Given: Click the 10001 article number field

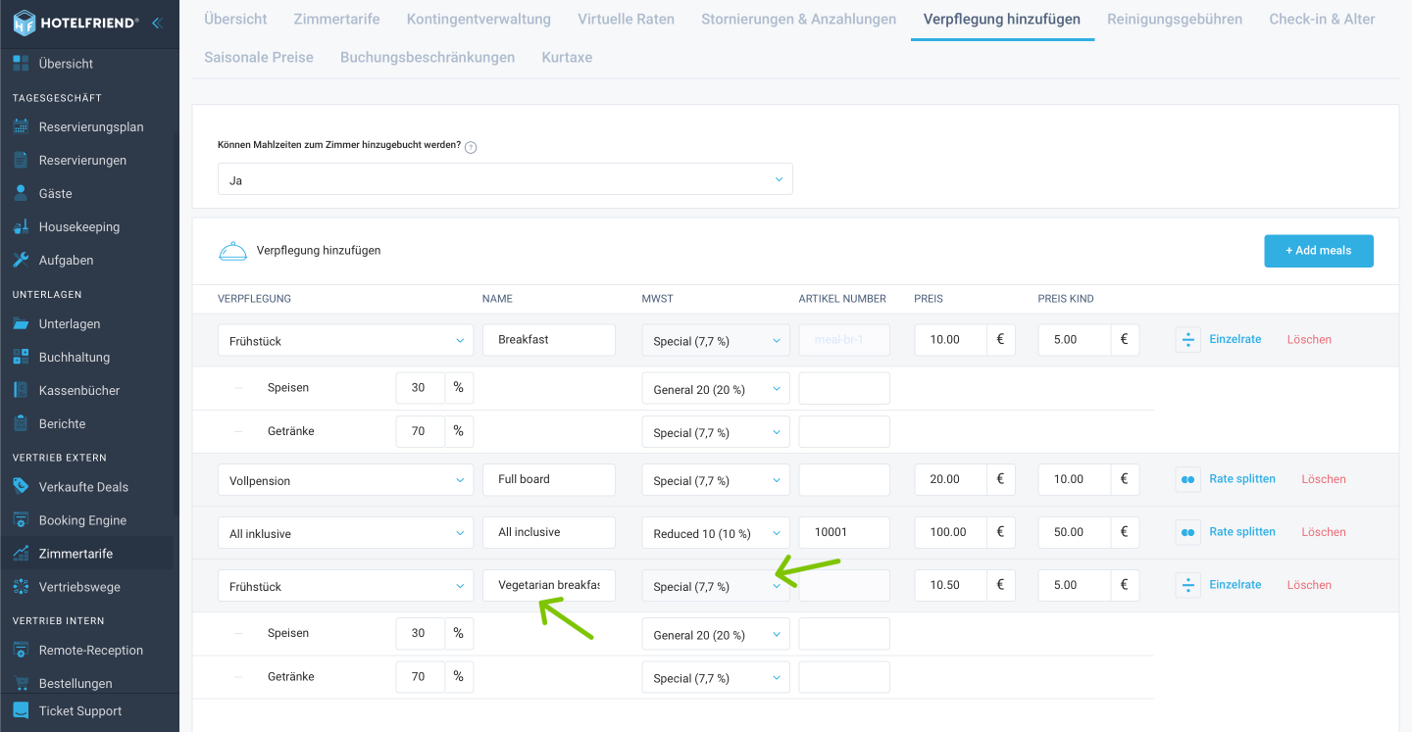Looking at the screenshot, I should click(844, 532).
